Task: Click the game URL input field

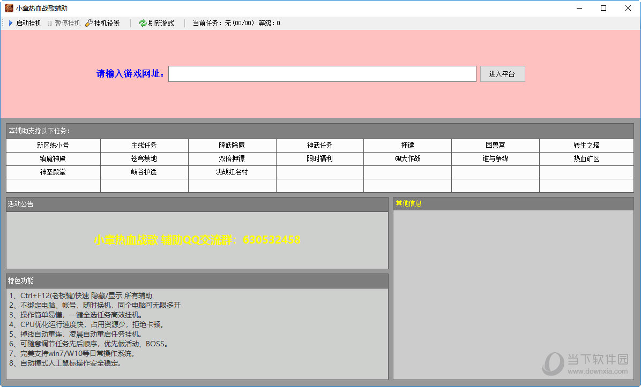Action: [322, 74]
